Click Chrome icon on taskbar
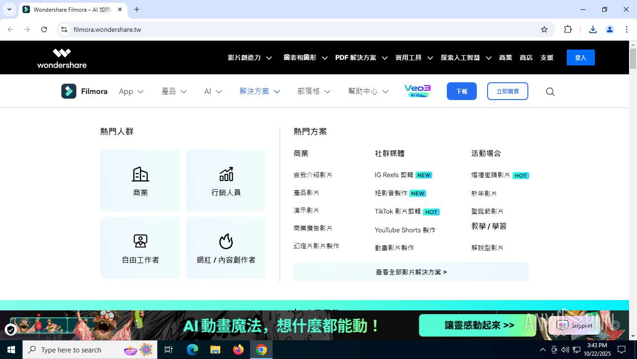This screenshot has width=637, height=359. click(x=261, y=350)
